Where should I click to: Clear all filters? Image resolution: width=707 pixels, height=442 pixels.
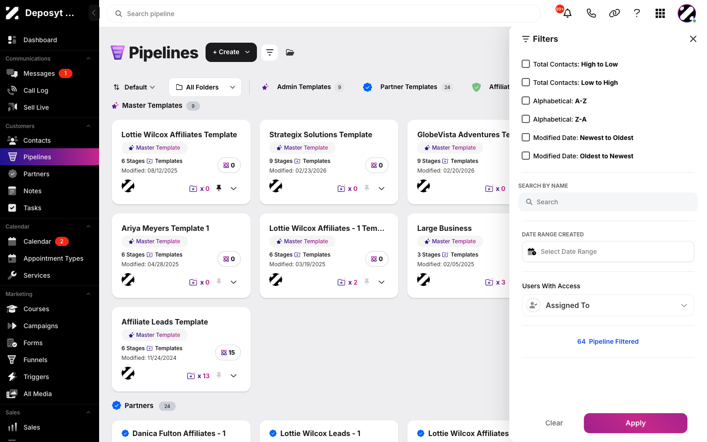[x=554, y=423]
